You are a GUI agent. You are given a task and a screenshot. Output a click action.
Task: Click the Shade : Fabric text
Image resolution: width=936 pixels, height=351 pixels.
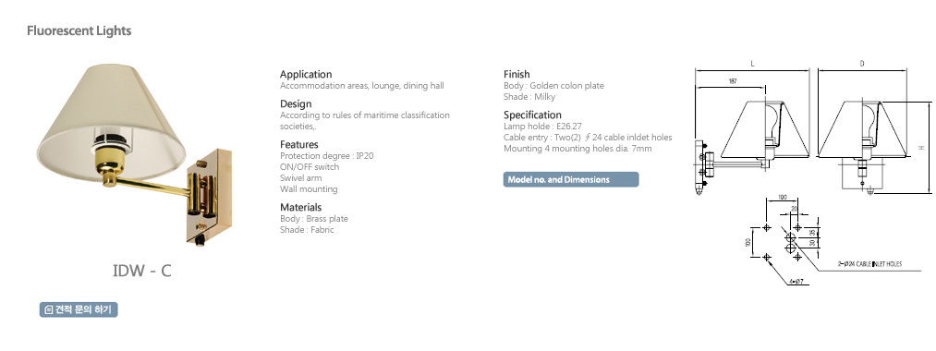tap(307, 230)
